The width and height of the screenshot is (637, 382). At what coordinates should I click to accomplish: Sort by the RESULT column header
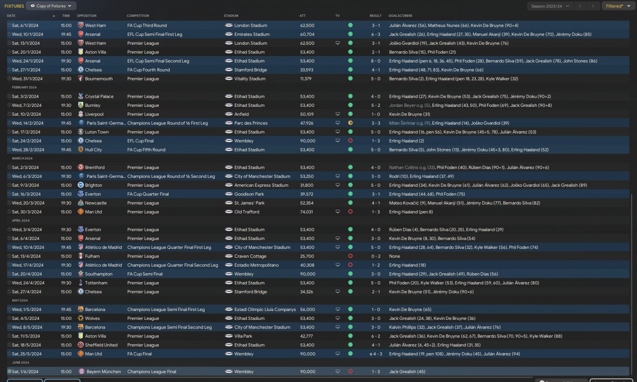tap(376, 16)
